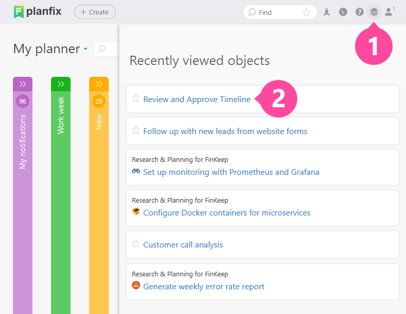
Task: Star the Review and Approve Timeline item
Action: (136, 98)
